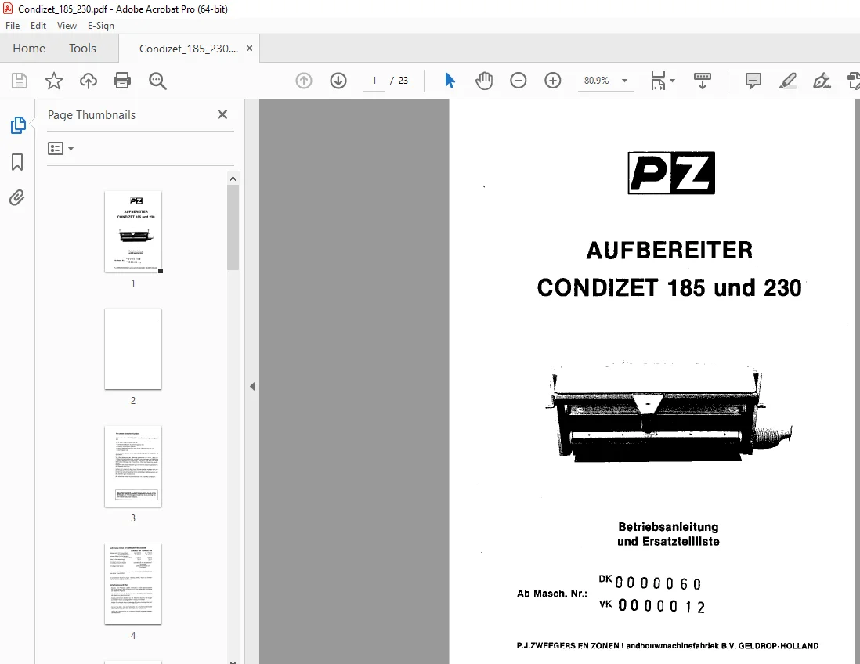Click the total page count '23'

pyautogui.click(x=403, y=81)
